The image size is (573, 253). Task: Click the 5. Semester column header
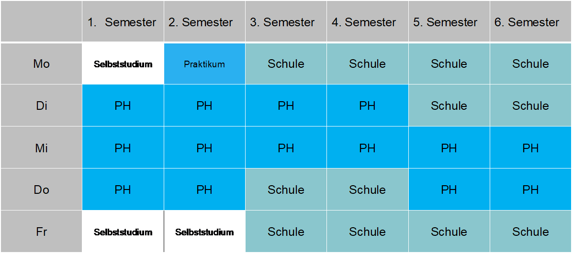point(449,22)
